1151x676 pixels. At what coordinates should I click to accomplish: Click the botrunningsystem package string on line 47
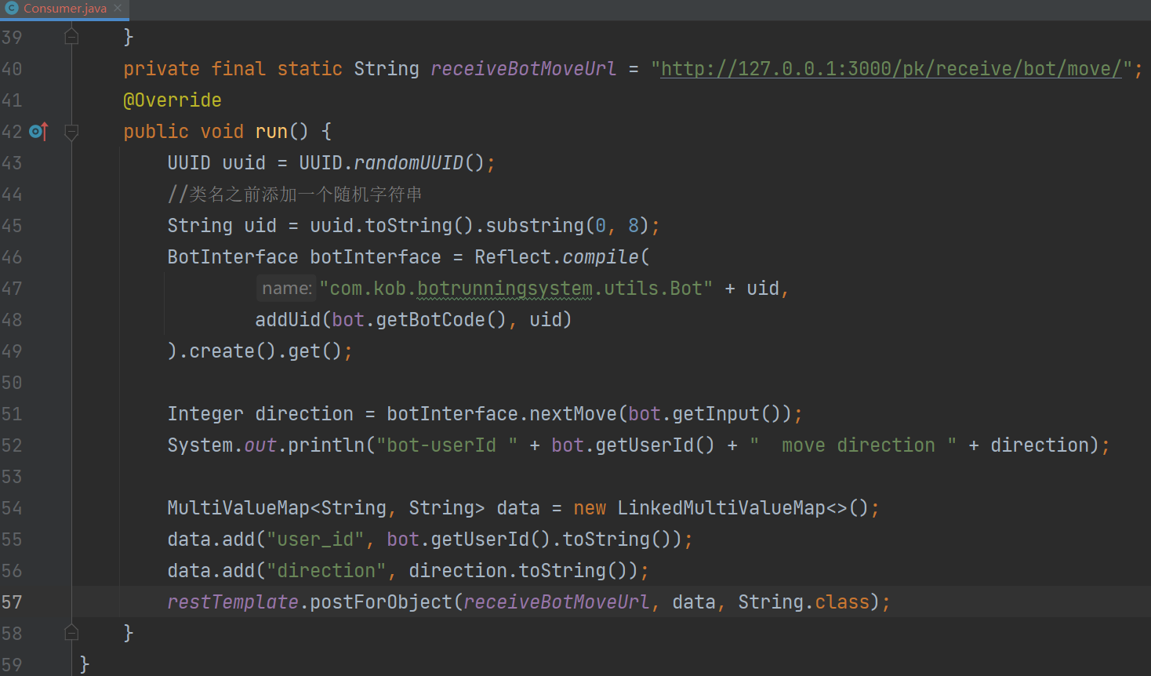505,289
